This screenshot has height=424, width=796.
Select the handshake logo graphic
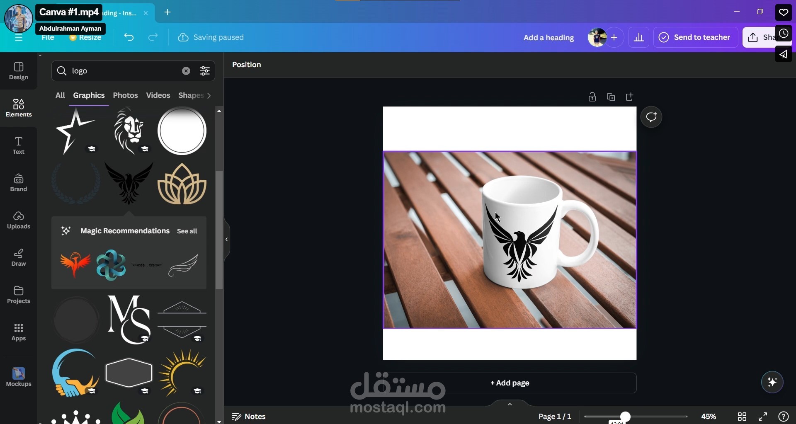(x=75, y=373)
